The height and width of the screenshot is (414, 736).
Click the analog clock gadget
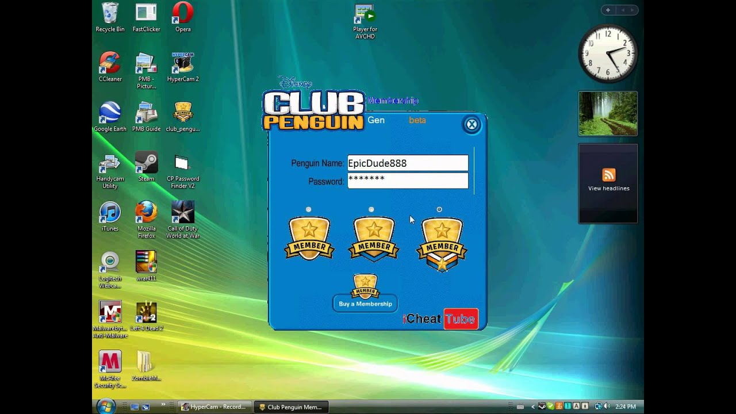[x=608, y=53]
